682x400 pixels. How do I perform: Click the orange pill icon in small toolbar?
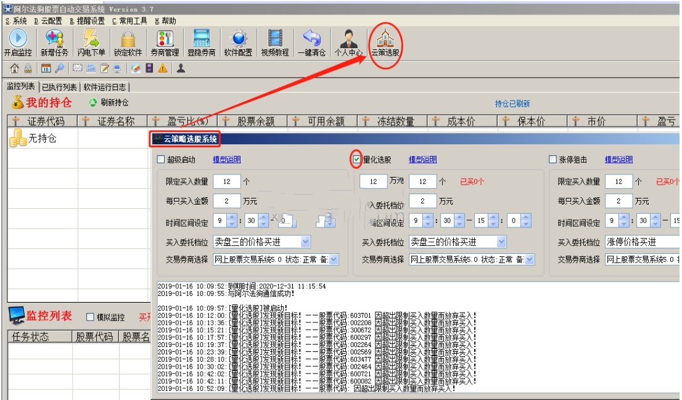point(136,68)
